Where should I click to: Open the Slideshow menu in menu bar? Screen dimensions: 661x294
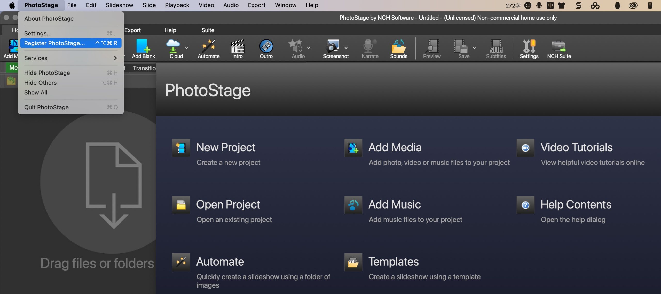click(x=119, y=5)
